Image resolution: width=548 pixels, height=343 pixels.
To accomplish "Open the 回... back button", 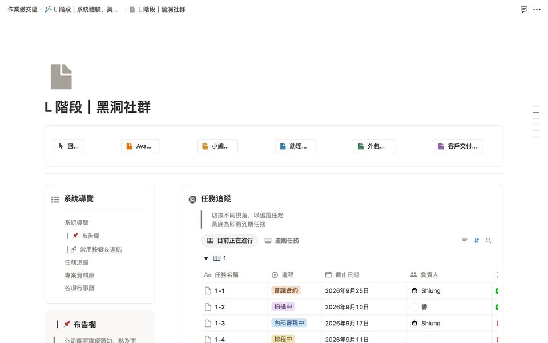I will (68, 146).
